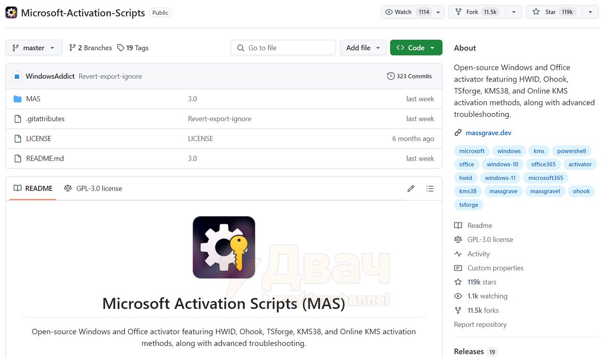
Task: Open the green Code dropdown button
Action: (x=416, y=48)
